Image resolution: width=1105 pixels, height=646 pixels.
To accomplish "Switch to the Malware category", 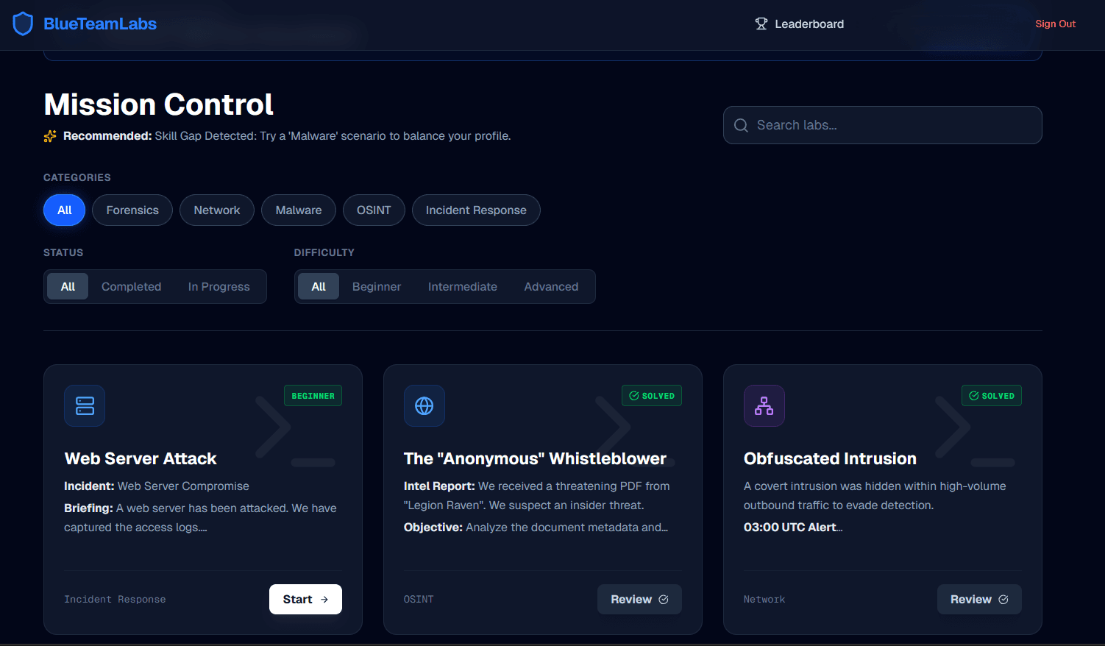I will [298, 210].
